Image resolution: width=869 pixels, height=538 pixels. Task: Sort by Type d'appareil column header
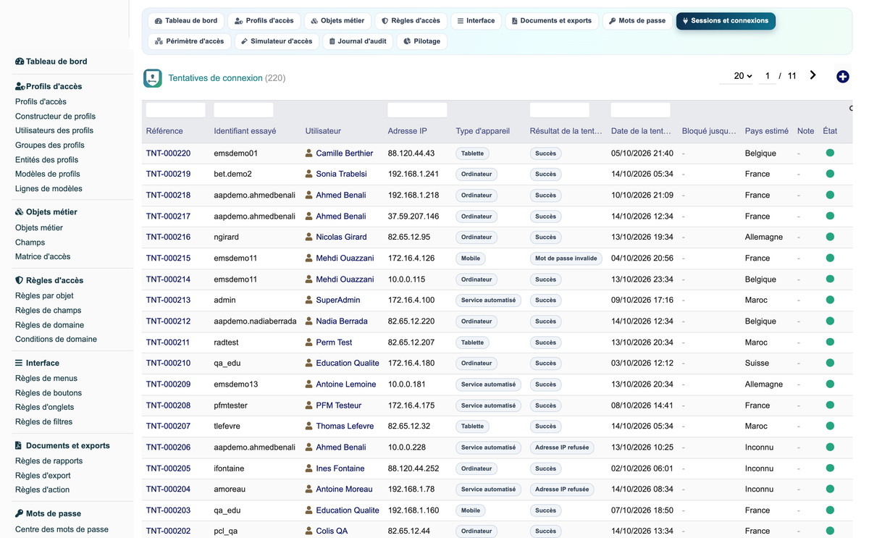483,132
